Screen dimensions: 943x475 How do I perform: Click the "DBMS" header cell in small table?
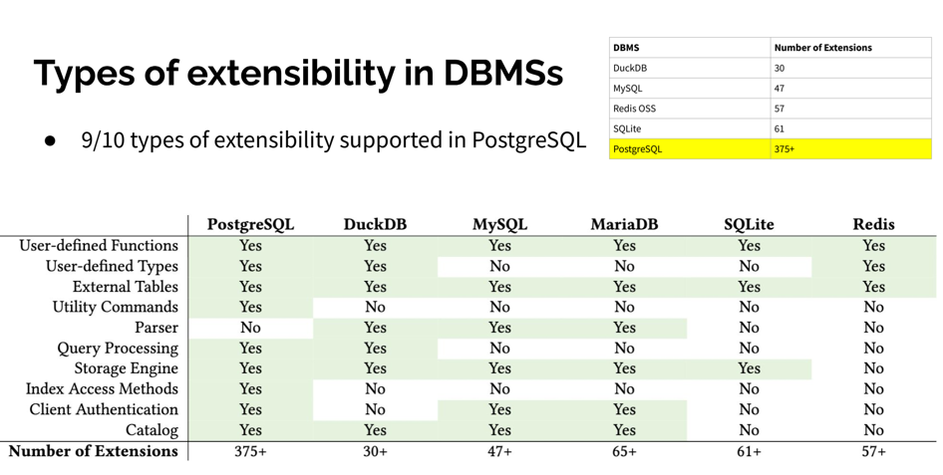click(626, 48)
